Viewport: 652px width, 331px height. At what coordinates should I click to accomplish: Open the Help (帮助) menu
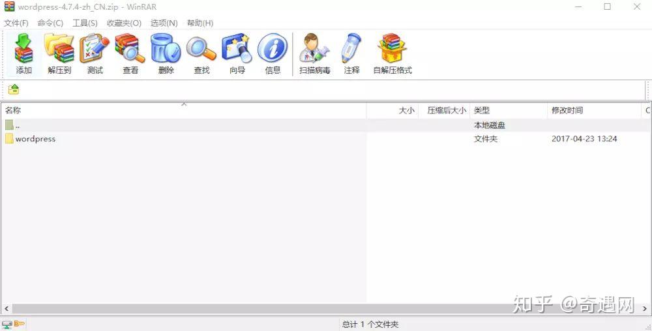[x=200, y=23]
